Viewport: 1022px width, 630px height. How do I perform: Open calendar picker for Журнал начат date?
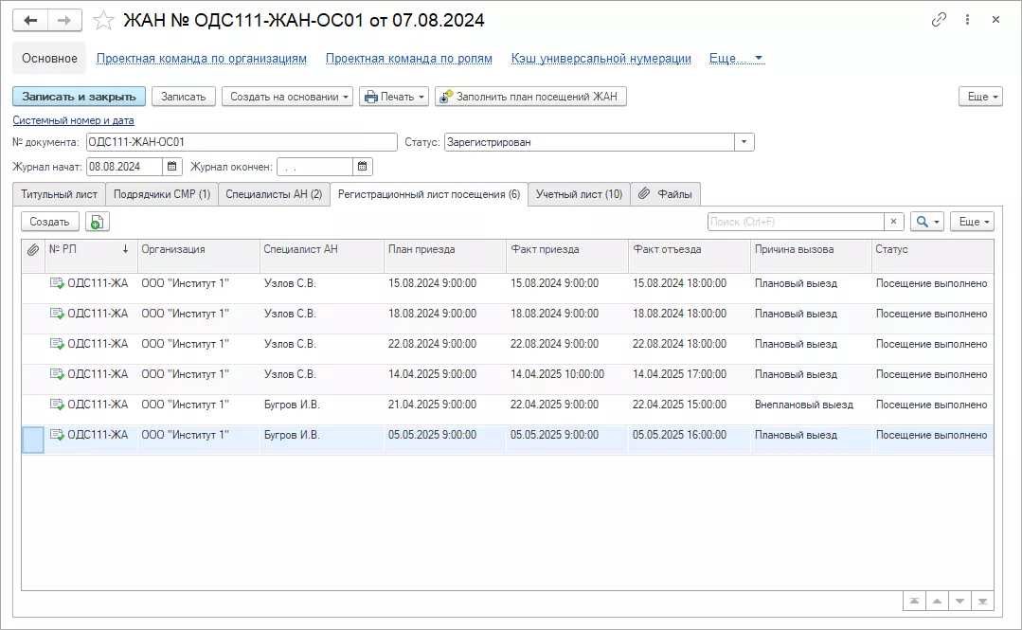tap(172, 167)
